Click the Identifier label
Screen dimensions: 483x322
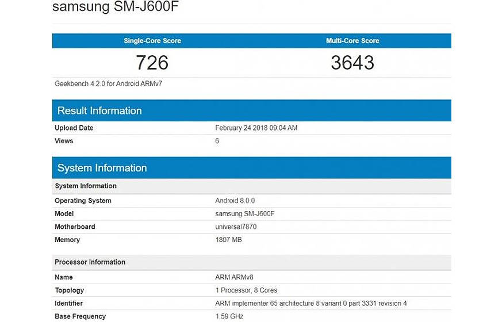click(x=68, y=303)
